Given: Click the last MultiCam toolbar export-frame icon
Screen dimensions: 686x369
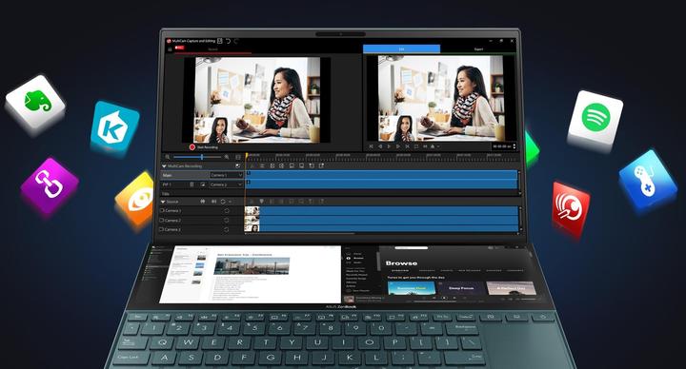Looking at the screenshot, I should [322, 165].
